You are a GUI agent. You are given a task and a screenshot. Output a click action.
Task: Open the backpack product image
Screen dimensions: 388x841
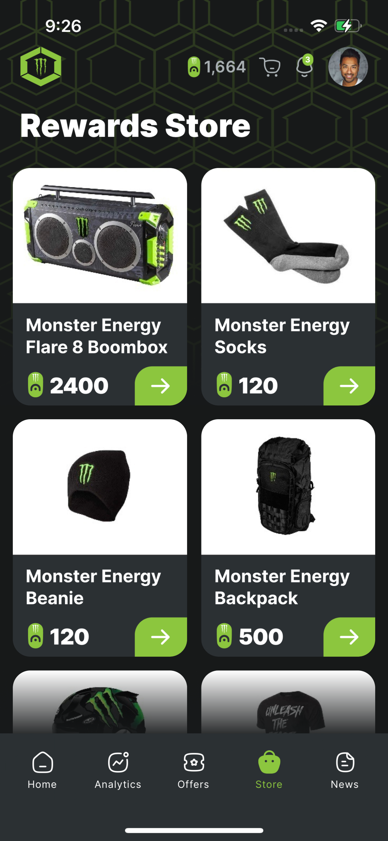pyautogui.click(x=288, y=487)
